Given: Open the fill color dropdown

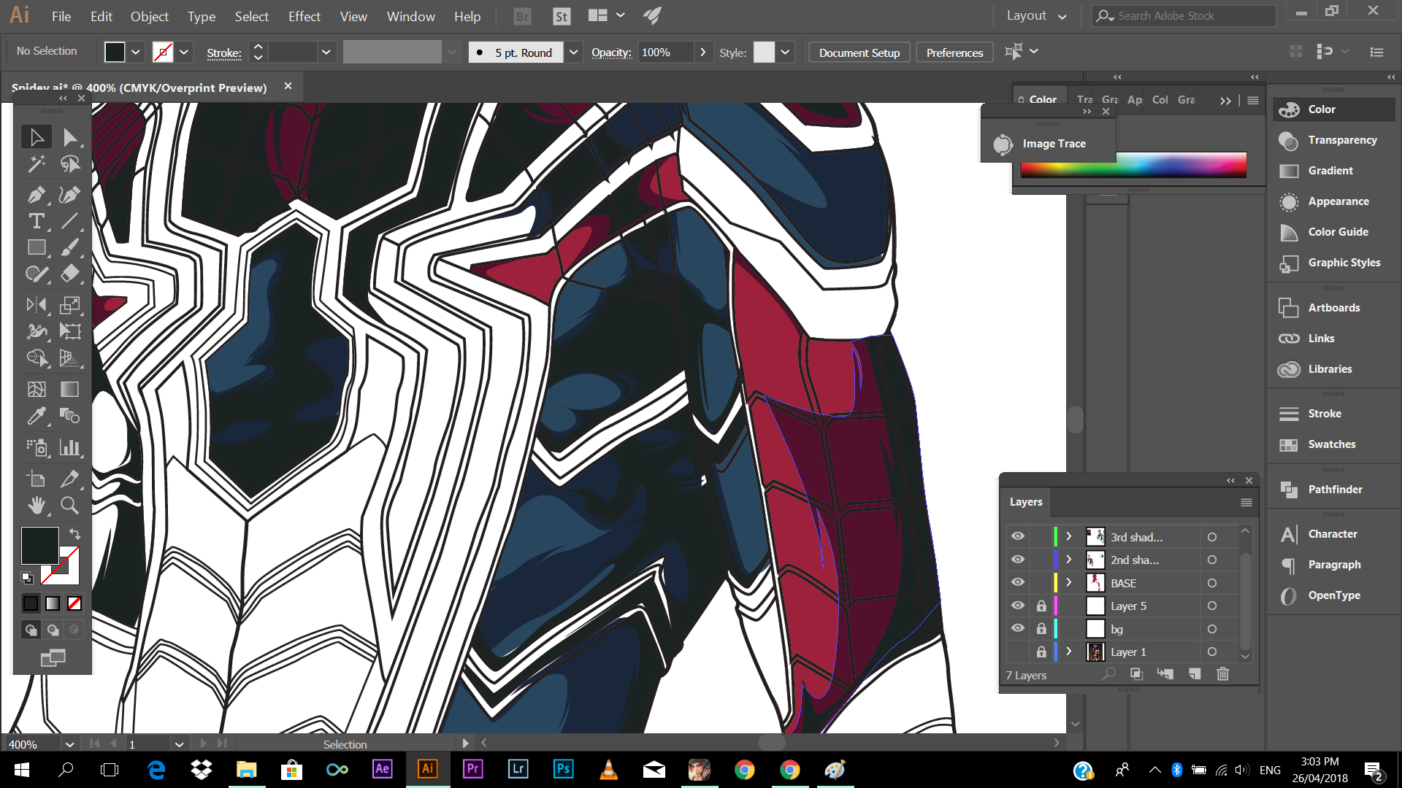Looking at the screenshot, I should [x=136, y=52].
